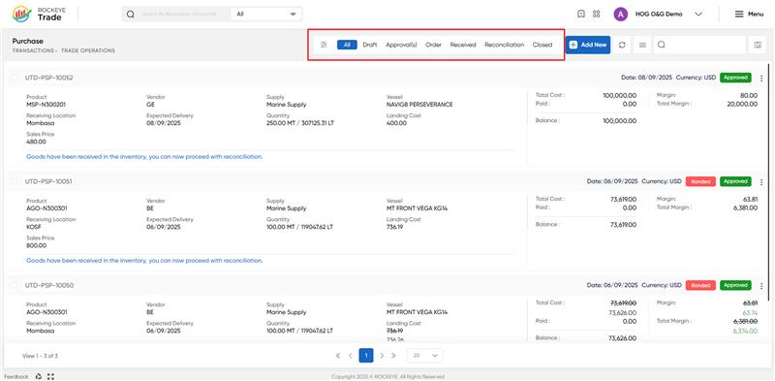The height and width of the screenshot is (381, 775).
Task: Jump to the last page using the double-right arrow
Action: pos(394,355)
